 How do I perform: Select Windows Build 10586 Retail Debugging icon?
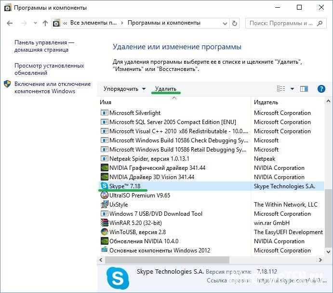104,149
